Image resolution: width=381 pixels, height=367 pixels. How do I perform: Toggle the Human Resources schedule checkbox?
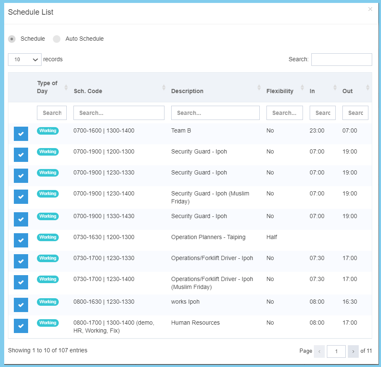pyautogui.click(x=21, y=326)
